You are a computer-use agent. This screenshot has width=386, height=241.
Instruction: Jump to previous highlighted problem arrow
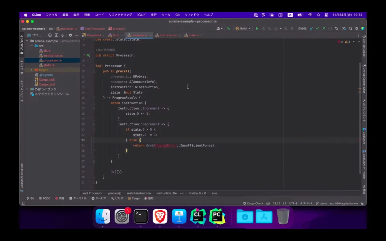click(x=354, y=42)
